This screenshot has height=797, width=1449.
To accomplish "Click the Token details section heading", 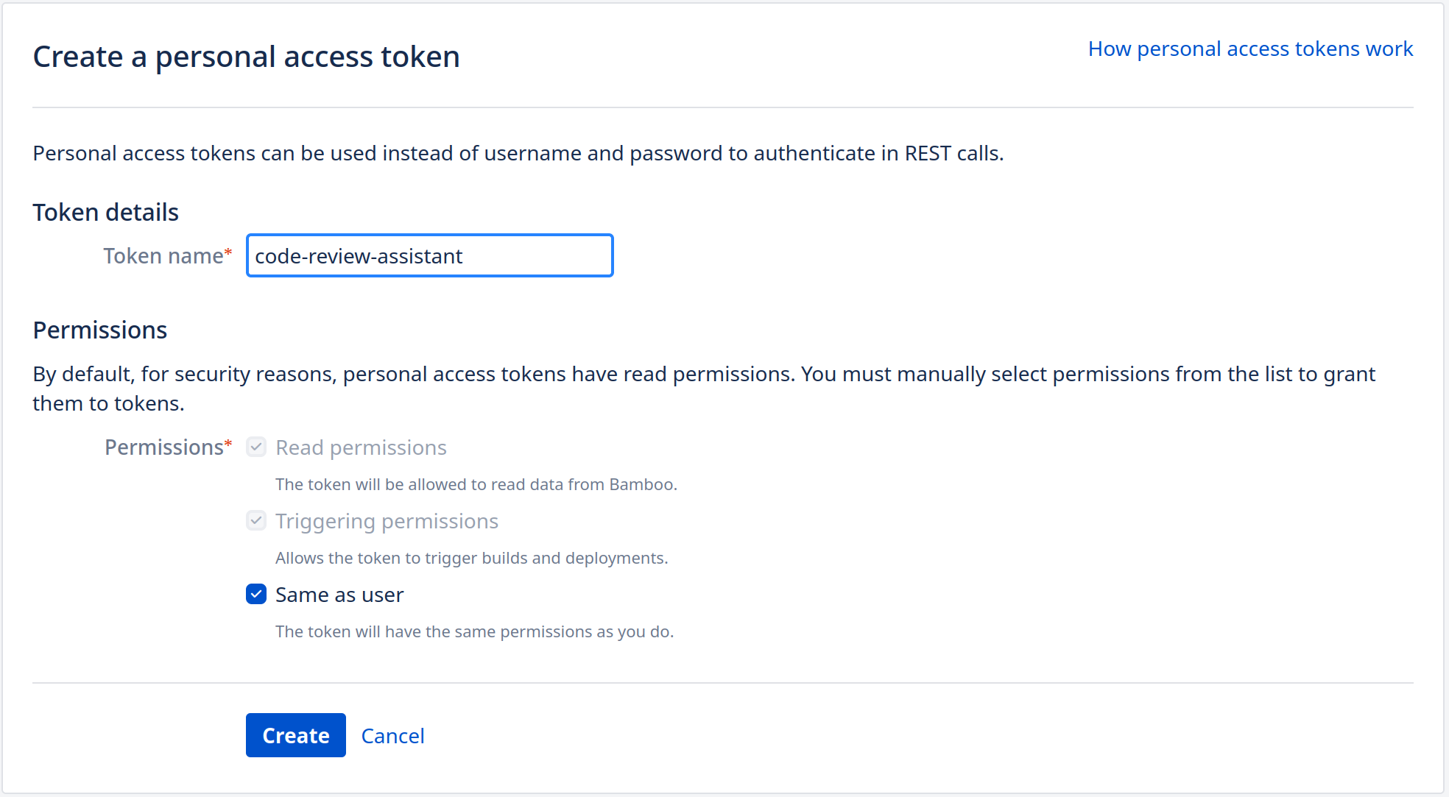I will tap(106, 212).
